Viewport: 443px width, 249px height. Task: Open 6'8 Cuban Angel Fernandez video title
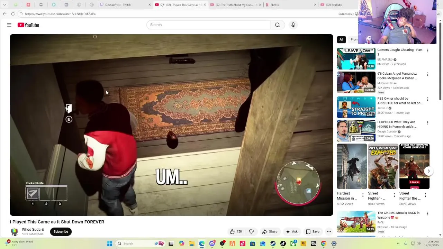397,76
